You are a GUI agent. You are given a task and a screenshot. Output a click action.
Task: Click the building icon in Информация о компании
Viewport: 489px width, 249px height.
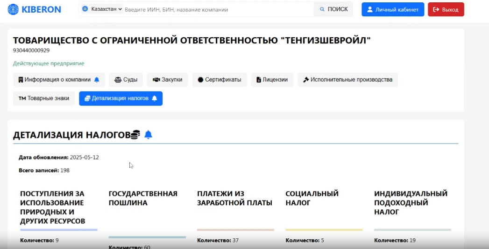point(21,80)
